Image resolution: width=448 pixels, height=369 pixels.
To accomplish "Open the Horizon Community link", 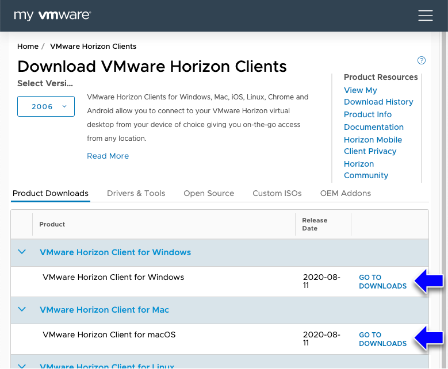I will (x=366, y=170).
